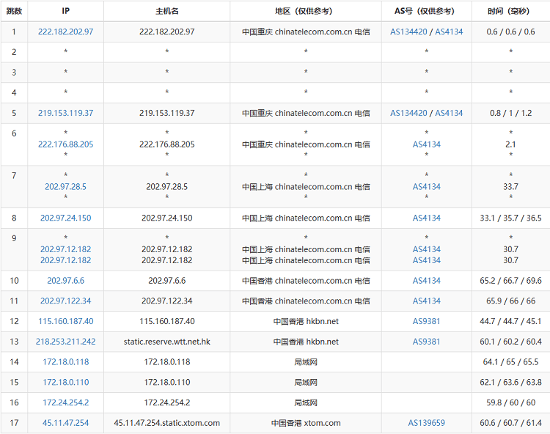Select time value 33.1 / 35.7 / 36.5

click(x=510, y=218)
